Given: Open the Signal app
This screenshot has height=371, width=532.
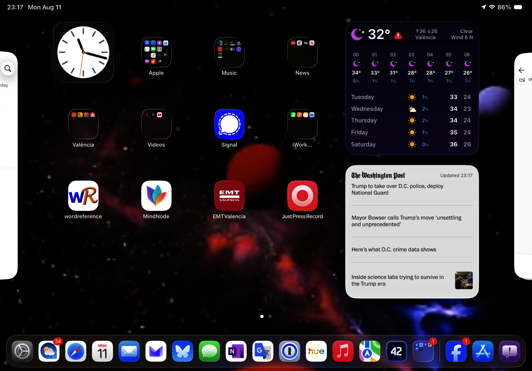Looking at the screenshot, I should pos(229,124).
